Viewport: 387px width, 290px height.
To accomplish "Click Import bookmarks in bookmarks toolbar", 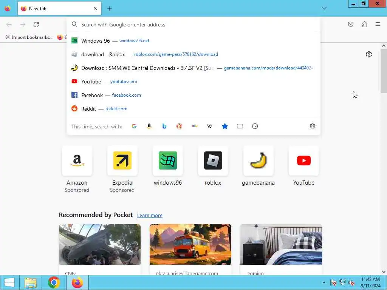I will [x=29, y=37].
